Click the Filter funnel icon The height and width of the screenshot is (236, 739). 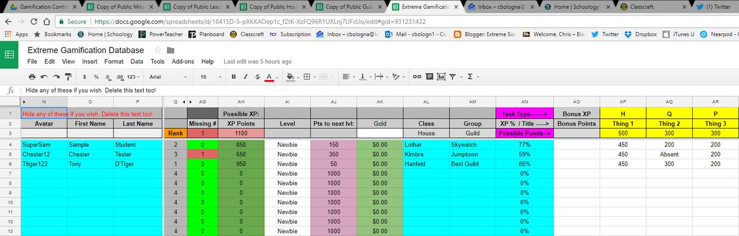453,77
